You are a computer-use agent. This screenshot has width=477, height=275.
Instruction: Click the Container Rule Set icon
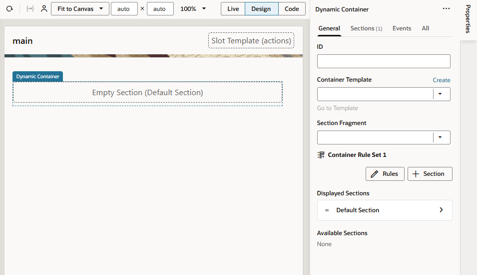point(321,155)
